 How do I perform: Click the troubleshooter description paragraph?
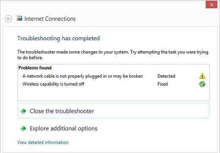(113, 55)
